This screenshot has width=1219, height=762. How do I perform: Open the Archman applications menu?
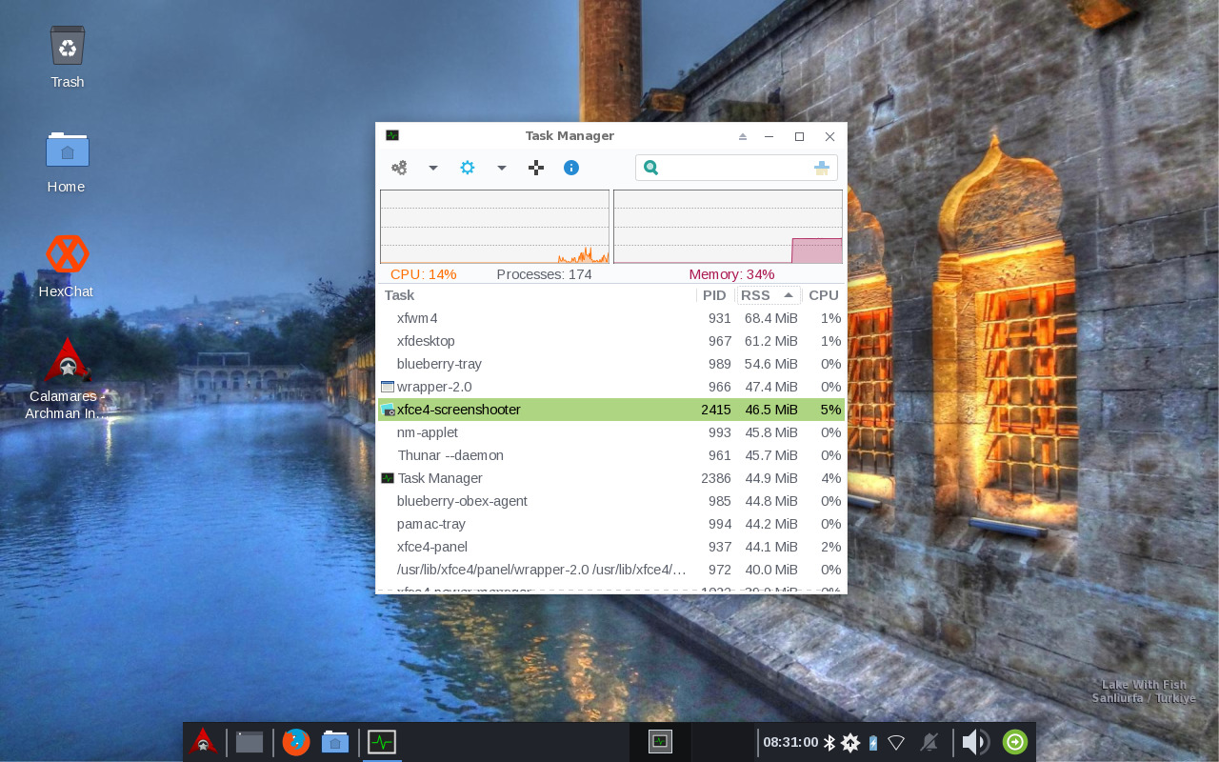(203, 740)
